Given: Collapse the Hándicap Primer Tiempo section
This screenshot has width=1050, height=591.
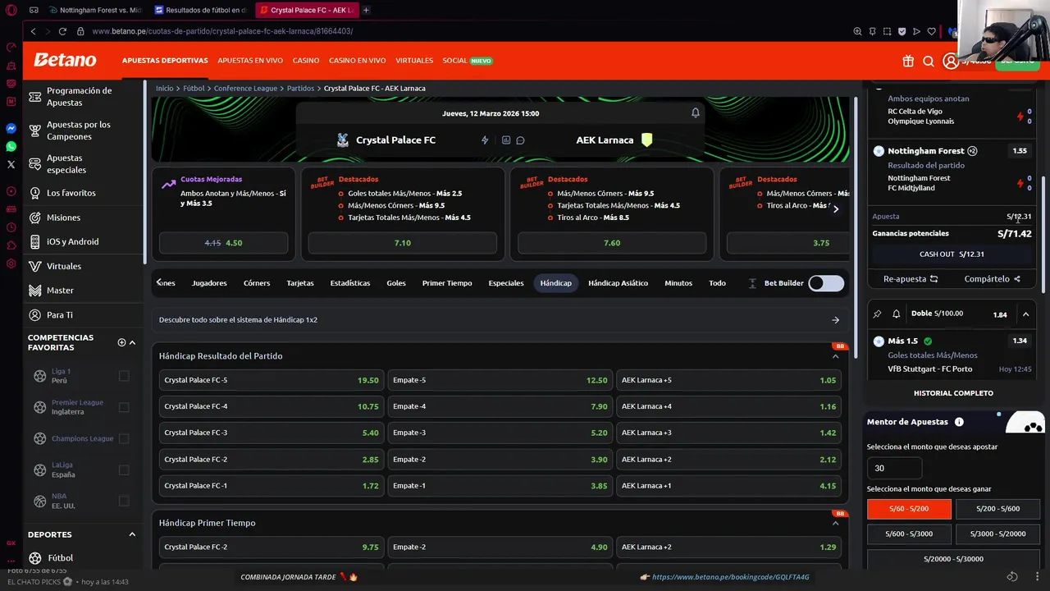Looking at the screenshot, I should pyautogui.click(x=835, y=523).
